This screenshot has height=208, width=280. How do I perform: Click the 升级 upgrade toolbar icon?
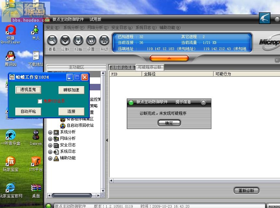(x=104, y=40)
